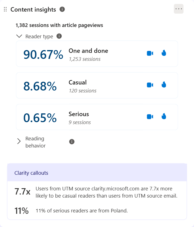Click info icon beside Reading behavior
This screenshot has width=194, height=227.
click(72, 142)
